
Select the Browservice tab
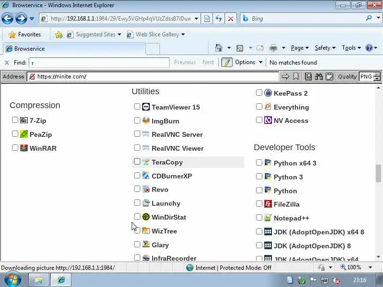(x=74, y=49)
